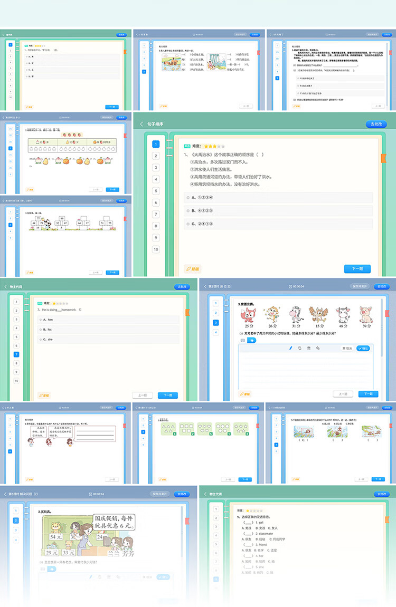This screenshot has height=607, width=396.
Task: Click orange bookmark flag on 大禹治水 question
Action: point(384,158)
